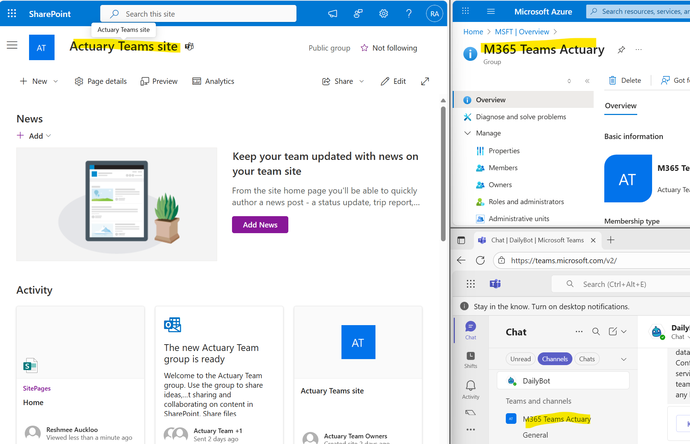Screen dimensions: 690x444
Task: Select the Chats filter pill
Action: tap(587, 359)
